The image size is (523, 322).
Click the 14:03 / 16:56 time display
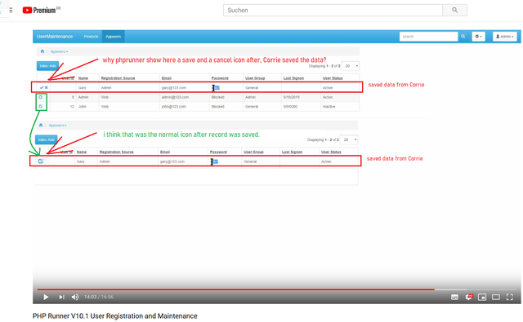[99, 297]
